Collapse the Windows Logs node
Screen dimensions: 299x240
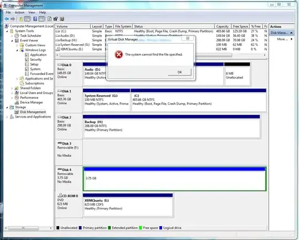pos(17,50)
